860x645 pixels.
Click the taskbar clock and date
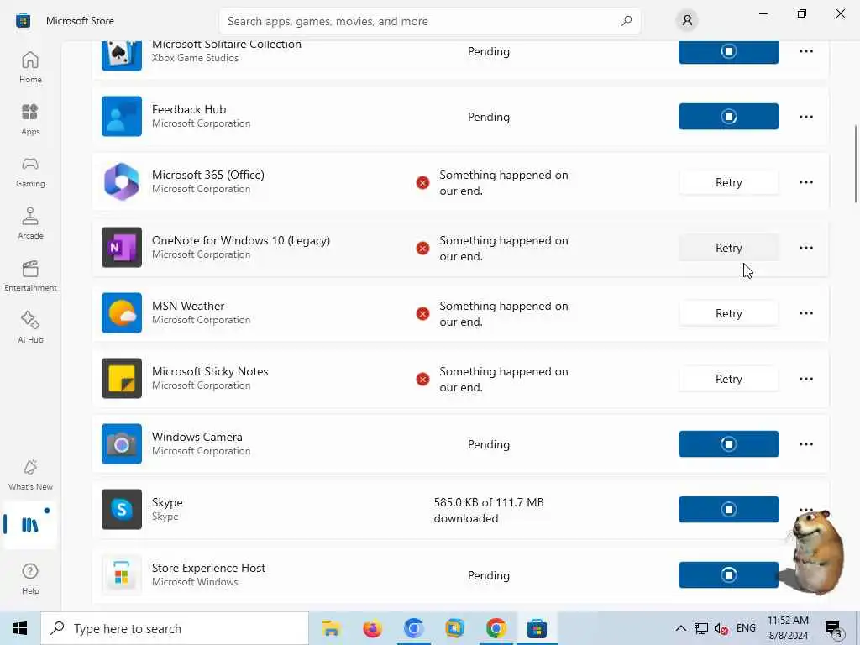788,628
